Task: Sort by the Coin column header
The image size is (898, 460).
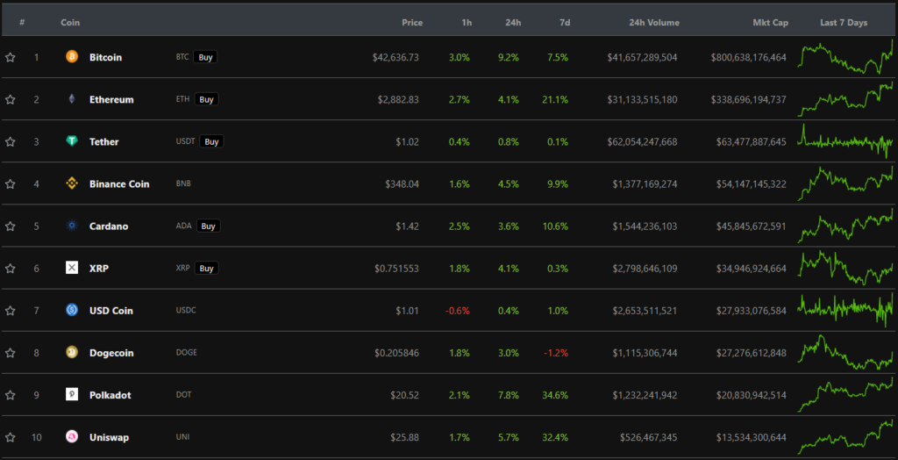Action: click(x=70, y=23)
